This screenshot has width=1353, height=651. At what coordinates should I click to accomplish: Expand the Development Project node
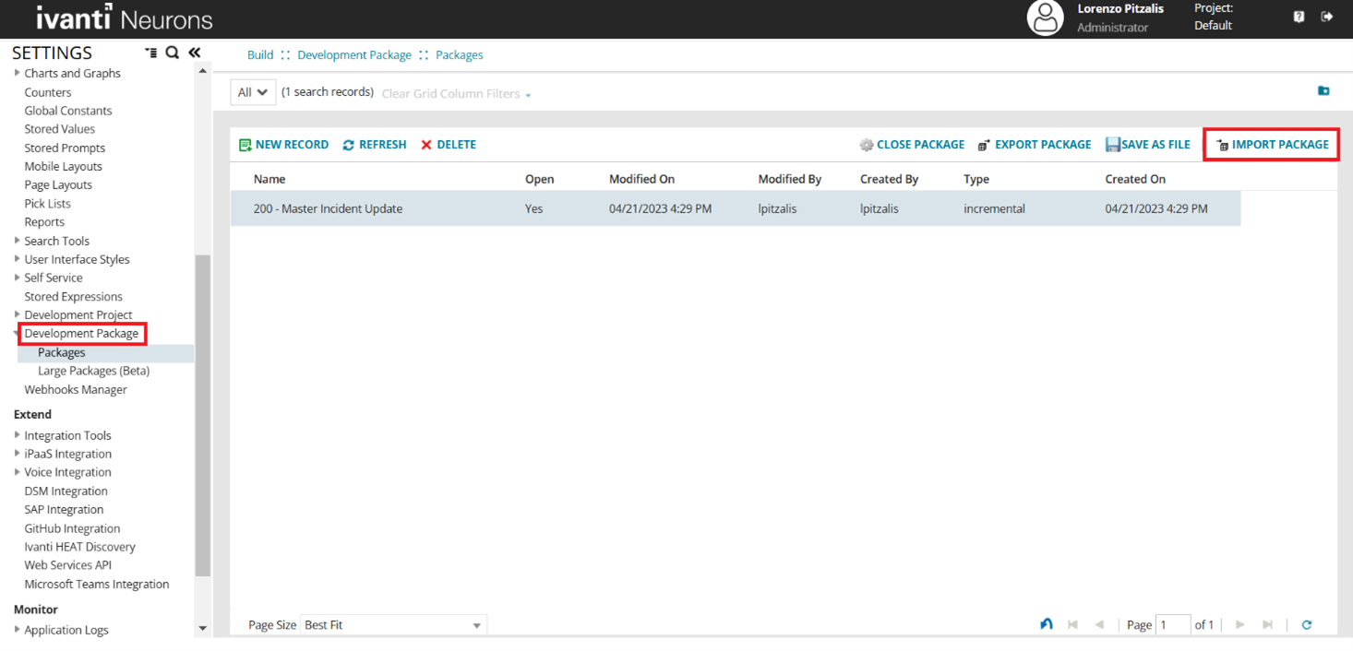18,314
